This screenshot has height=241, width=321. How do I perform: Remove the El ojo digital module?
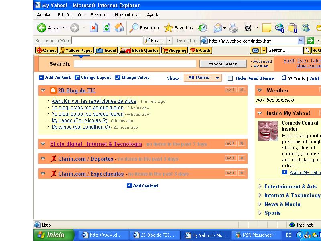pyautogui.click(x=242, y=143)
